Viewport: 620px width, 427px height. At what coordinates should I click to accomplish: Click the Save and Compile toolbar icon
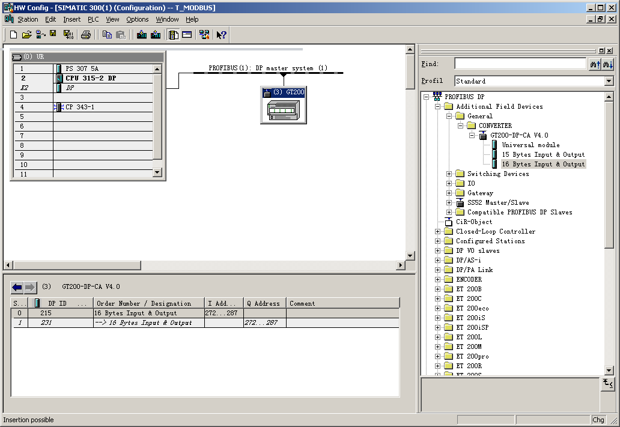68,35
